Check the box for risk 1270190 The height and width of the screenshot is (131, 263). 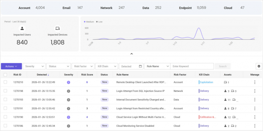(5, 117)
